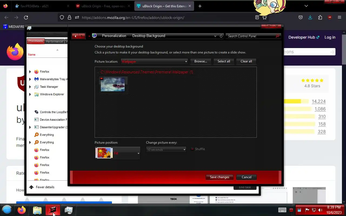Open File Explorer from taskbar
Image resolution: width=346 pixels, height=216 pixels.
pos(37,210)
